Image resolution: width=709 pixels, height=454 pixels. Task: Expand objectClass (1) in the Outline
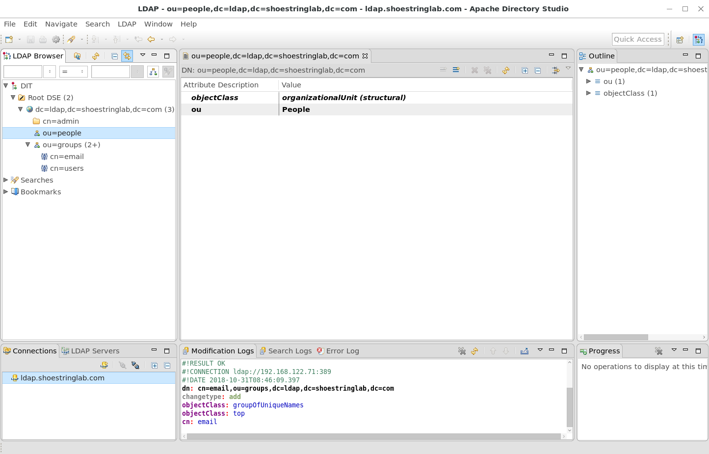[x=588, y=93]
